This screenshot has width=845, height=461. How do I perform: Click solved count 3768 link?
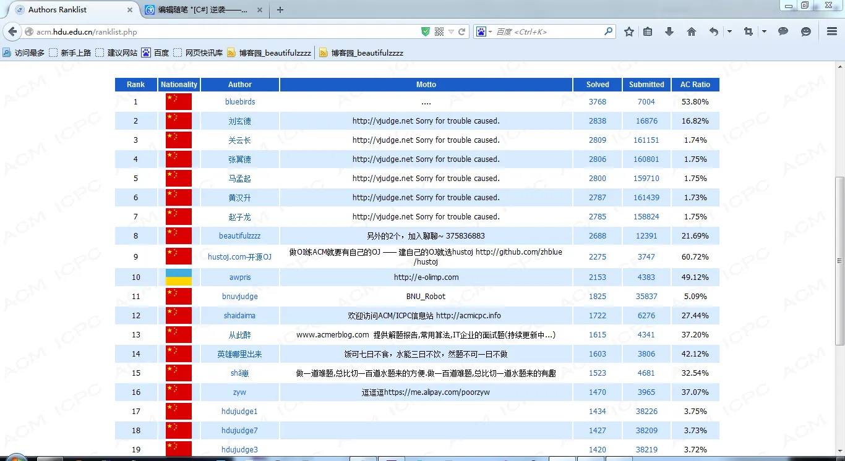(598, 102)
